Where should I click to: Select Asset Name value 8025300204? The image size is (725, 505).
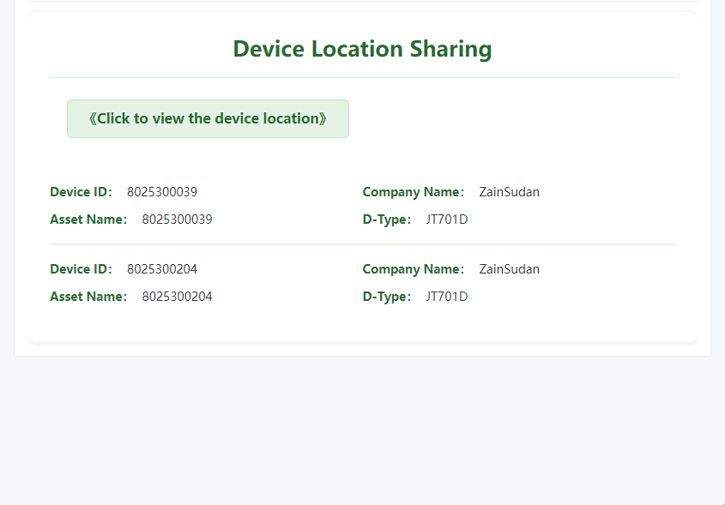pyautogui.click(x=177, y=297)
